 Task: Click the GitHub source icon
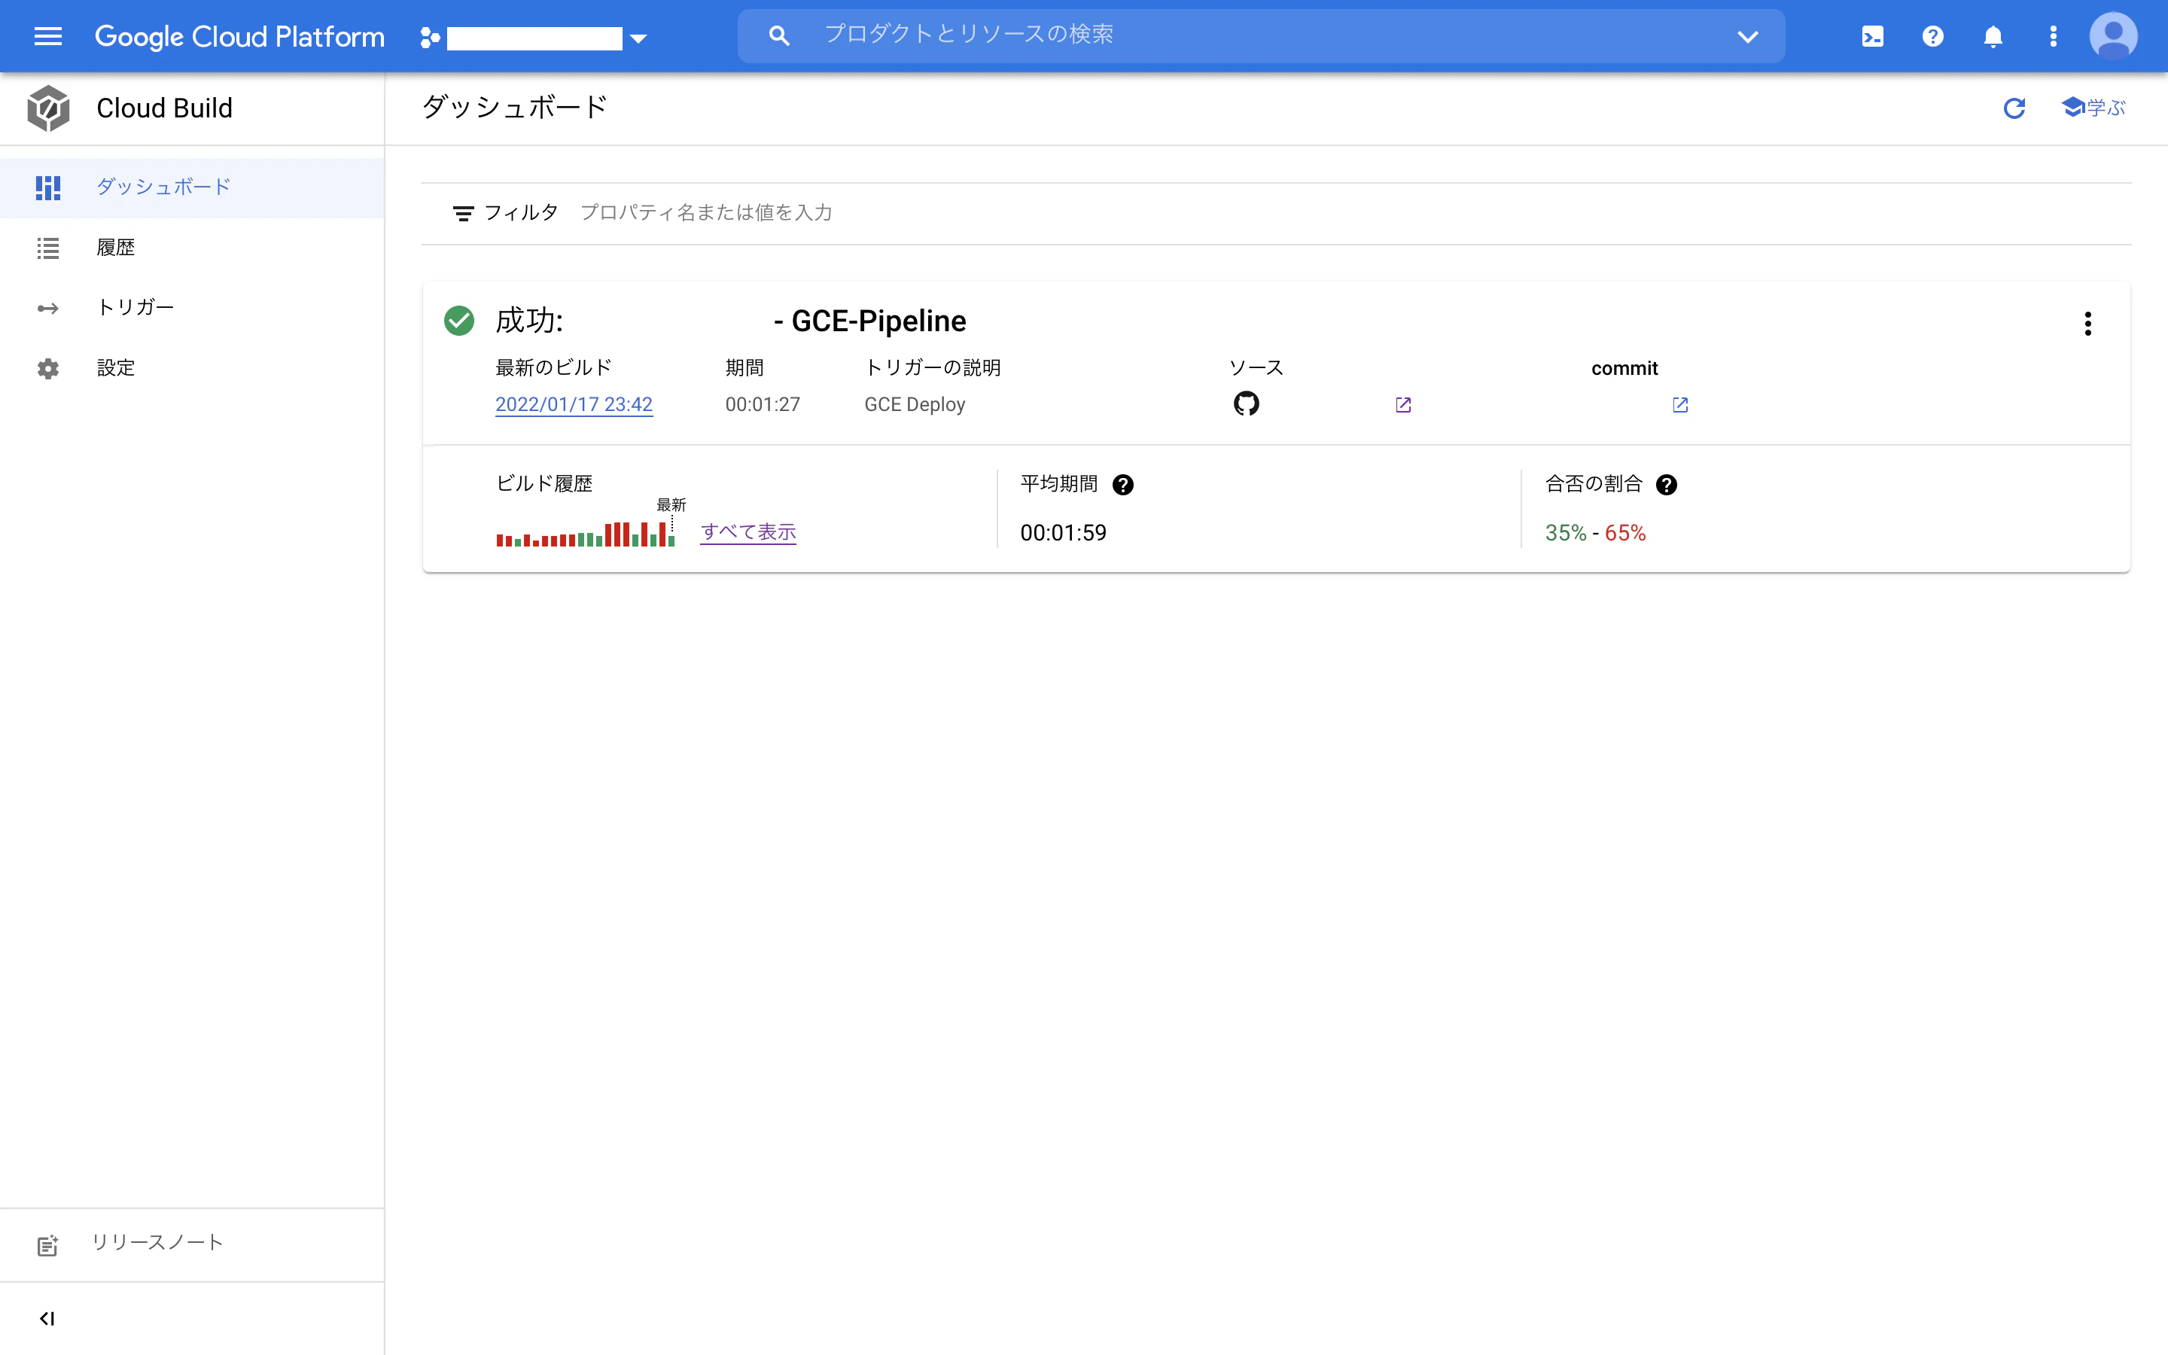(1246, 404)
